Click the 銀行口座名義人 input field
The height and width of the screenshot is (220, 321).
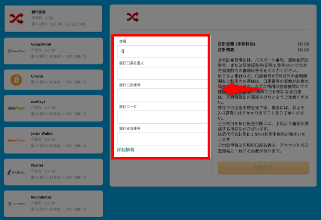pos(163,73)
